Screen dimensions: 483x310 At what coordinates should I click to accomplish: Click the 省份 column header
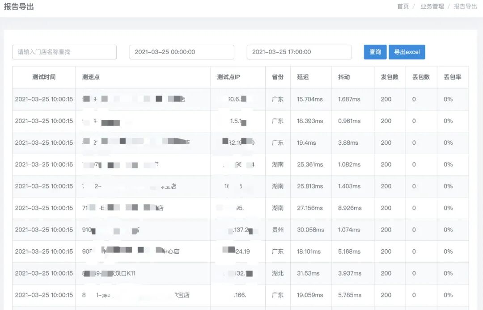click(278, 77)
